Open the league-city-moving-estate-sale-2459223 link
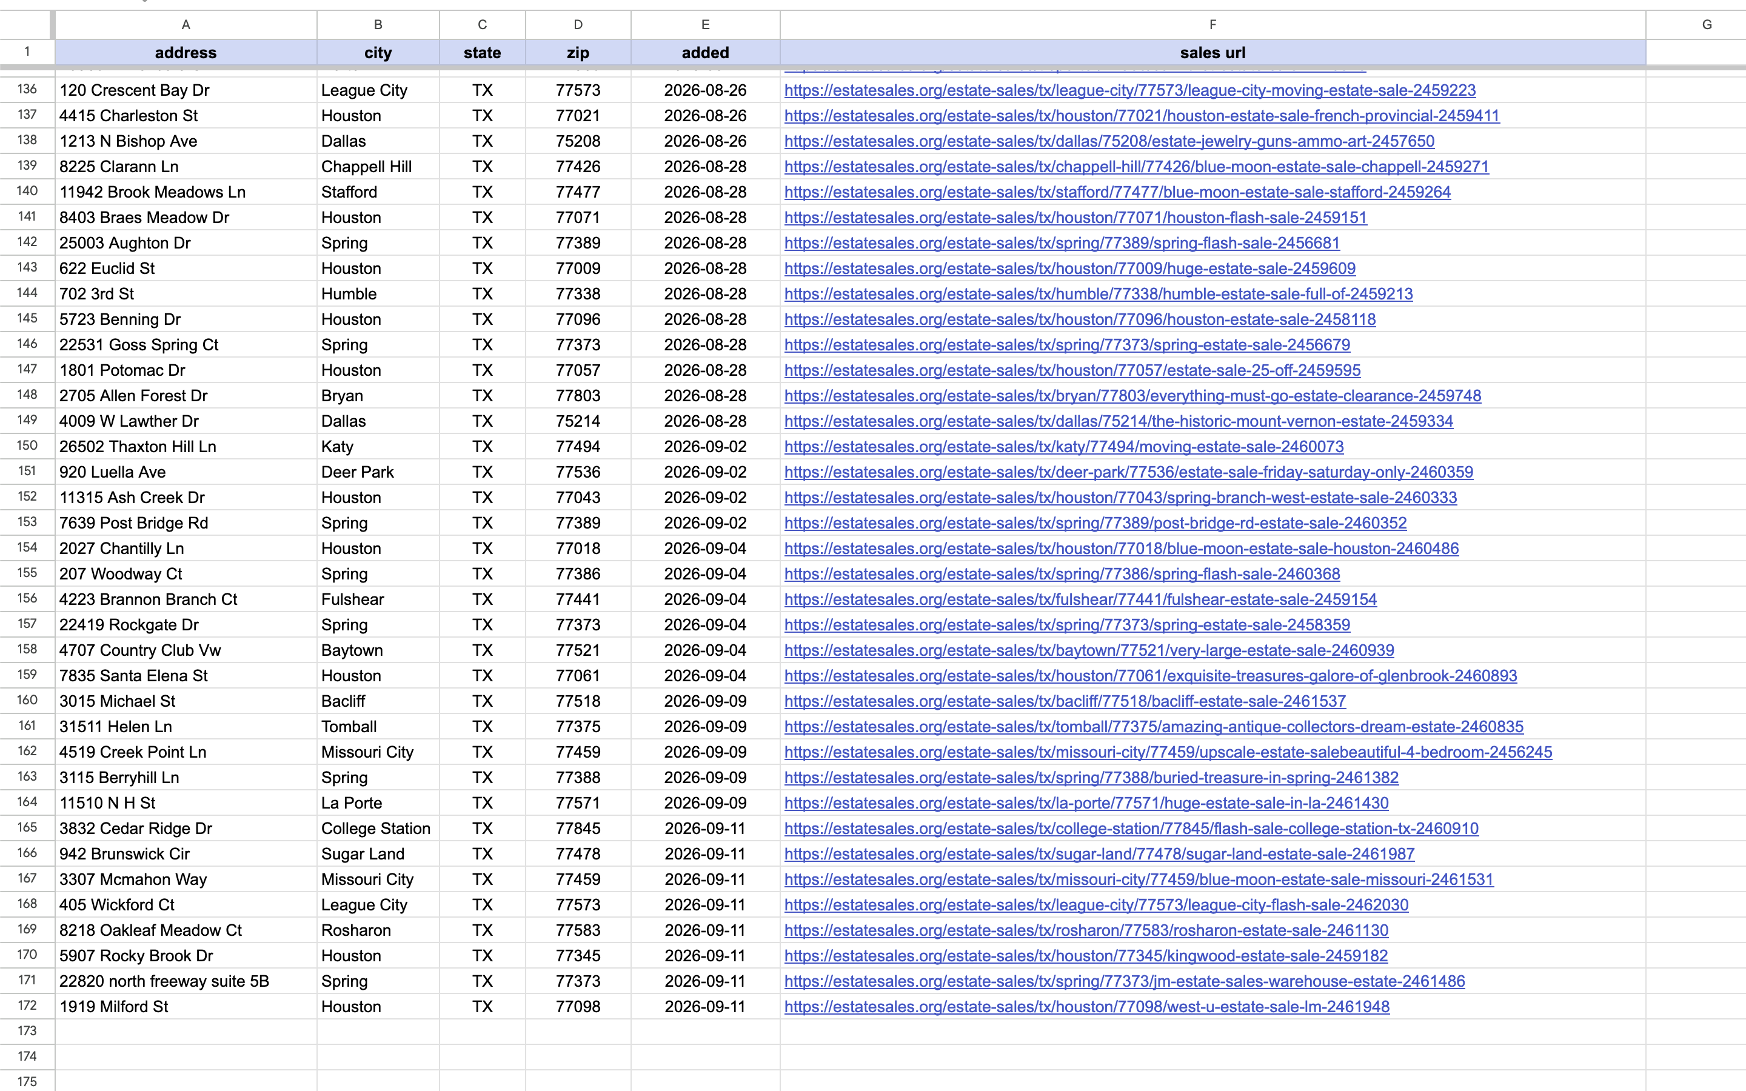Screen dimensions: 1746x1091 pyautogui.click(x=1130, y=90)
